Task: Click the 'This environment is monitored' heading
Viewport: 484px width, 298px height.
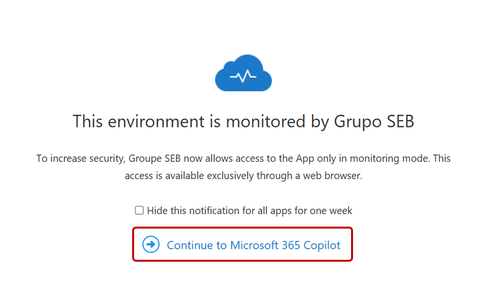Action: point(243,121)
